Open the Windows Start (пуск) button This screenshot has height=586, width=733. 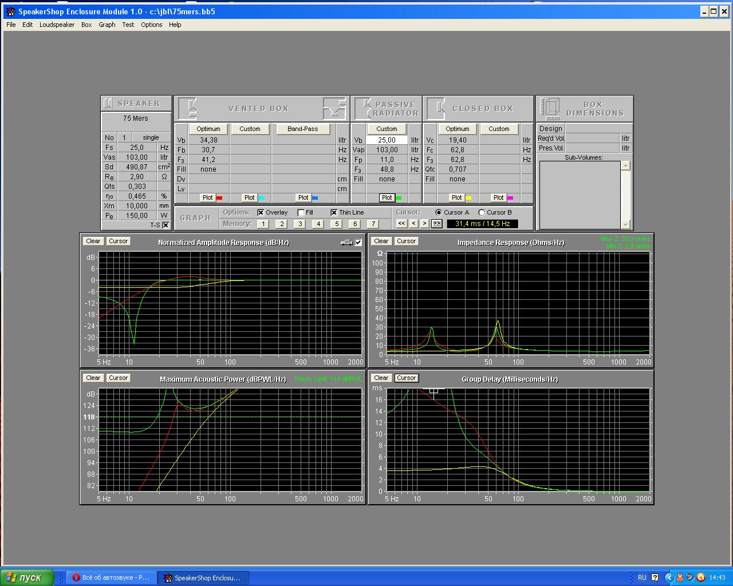[x=27, y=577]
